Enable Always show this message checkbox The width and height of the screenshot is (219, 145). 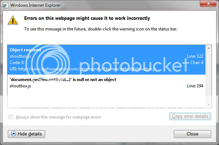click(11, 117)
